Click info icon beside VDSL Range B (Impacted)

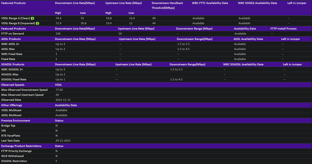(38, 23)
